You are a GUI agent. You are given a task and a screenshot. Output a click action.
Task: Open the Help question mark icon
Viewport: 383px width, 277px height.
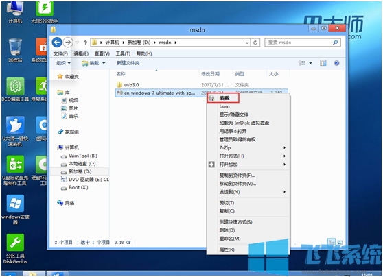pos(336,63)
